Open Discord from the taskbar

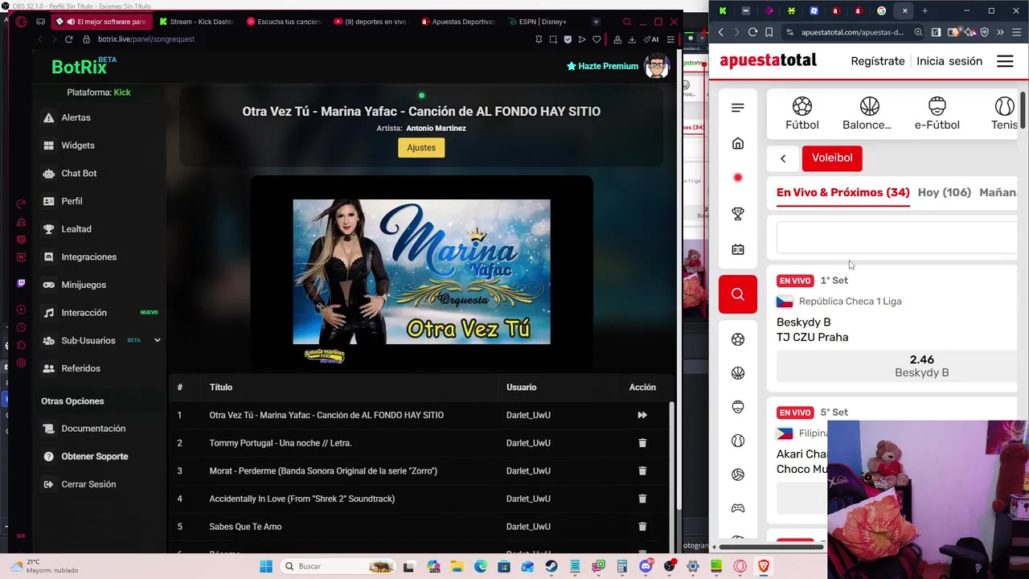pyautogui.click(x=646, y=566)
